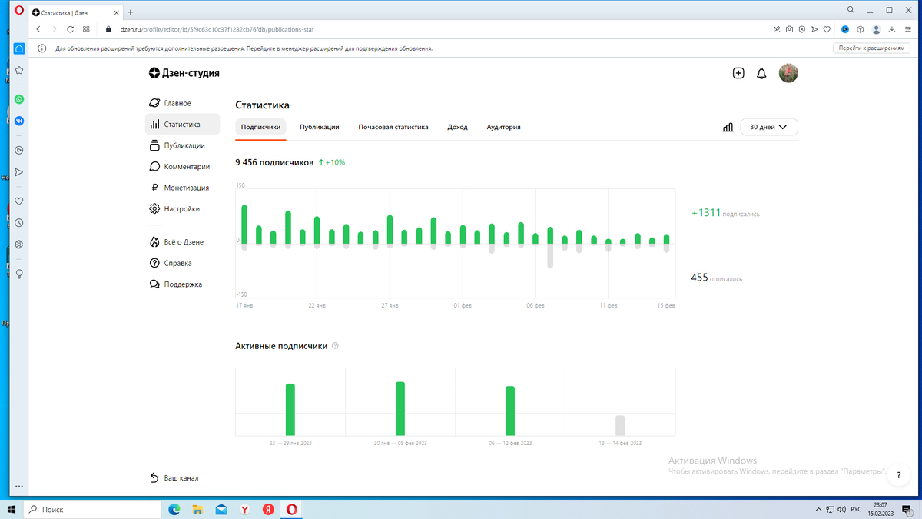Image resolution: width=922 pixels, height=519 pixels.
Task: Select the Подписчики tab
Action: pos(260,127)
